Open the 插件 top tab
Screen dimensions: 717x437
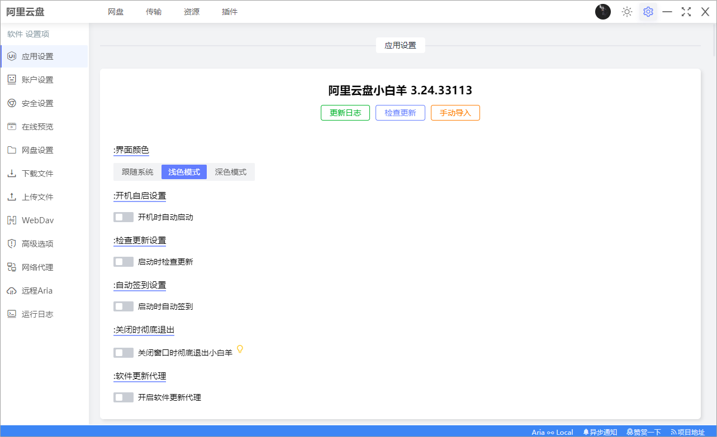point(230,12)
